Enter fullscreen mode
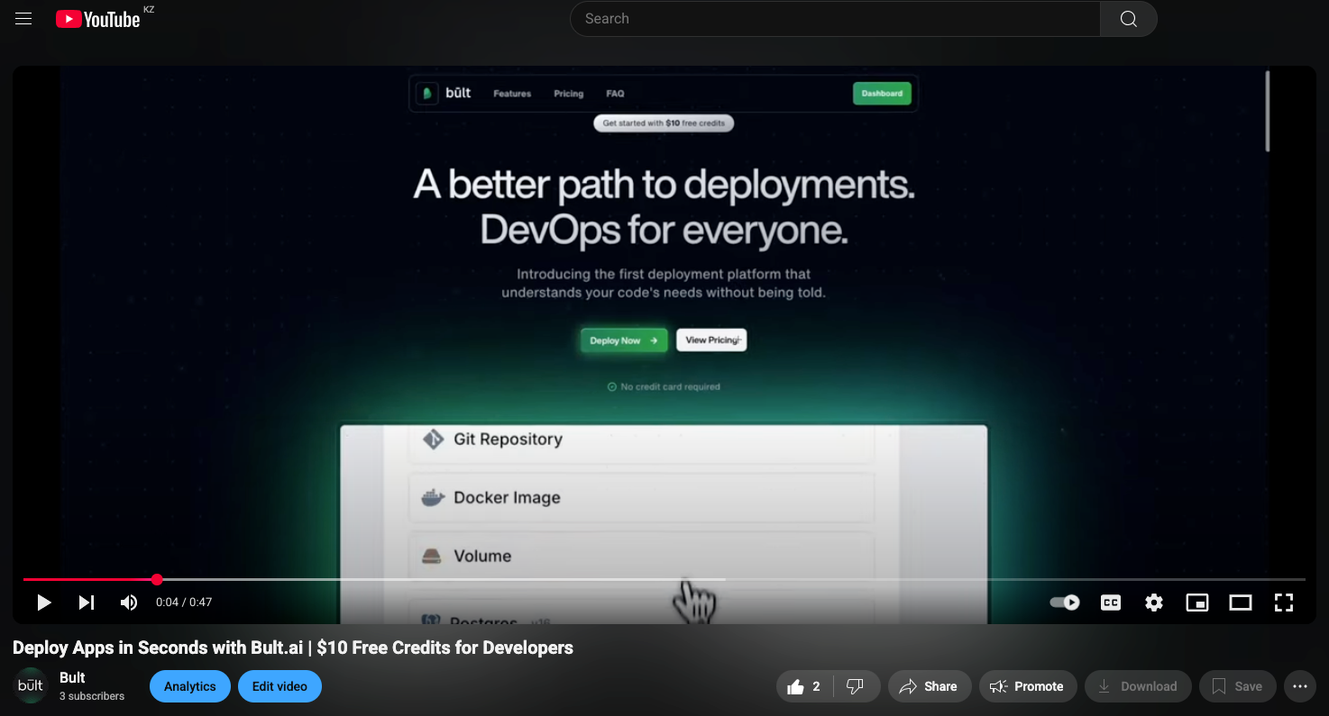This screenshot has width=1329, height=716. tap(1283, 603)
